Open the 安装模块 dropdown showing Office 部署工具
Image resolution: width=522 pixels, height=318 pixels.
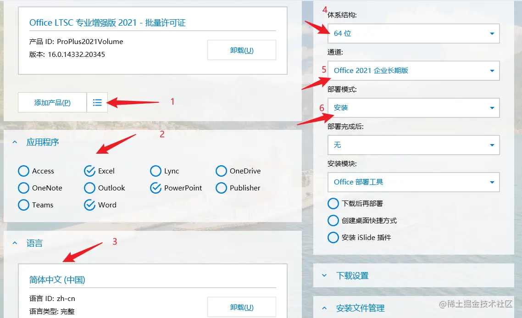pyautogui.click(x=413, y=182)
